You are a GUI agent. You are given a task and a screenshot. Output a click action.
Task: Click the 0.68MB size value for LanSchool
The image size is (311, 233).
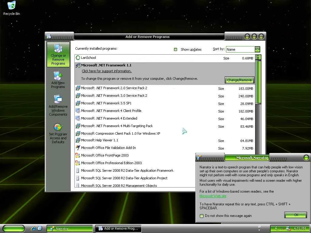coord(248,58)
